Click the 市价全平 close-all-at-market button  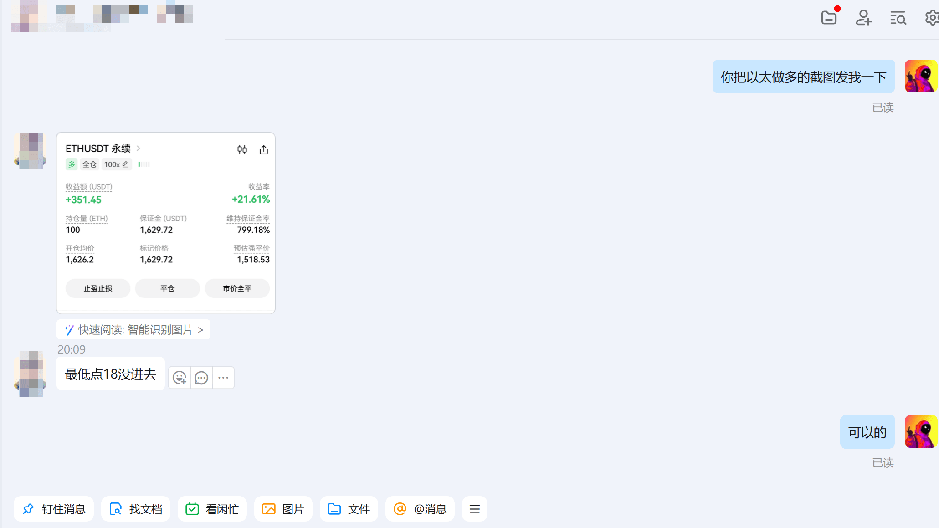click(x=237, y=288)
